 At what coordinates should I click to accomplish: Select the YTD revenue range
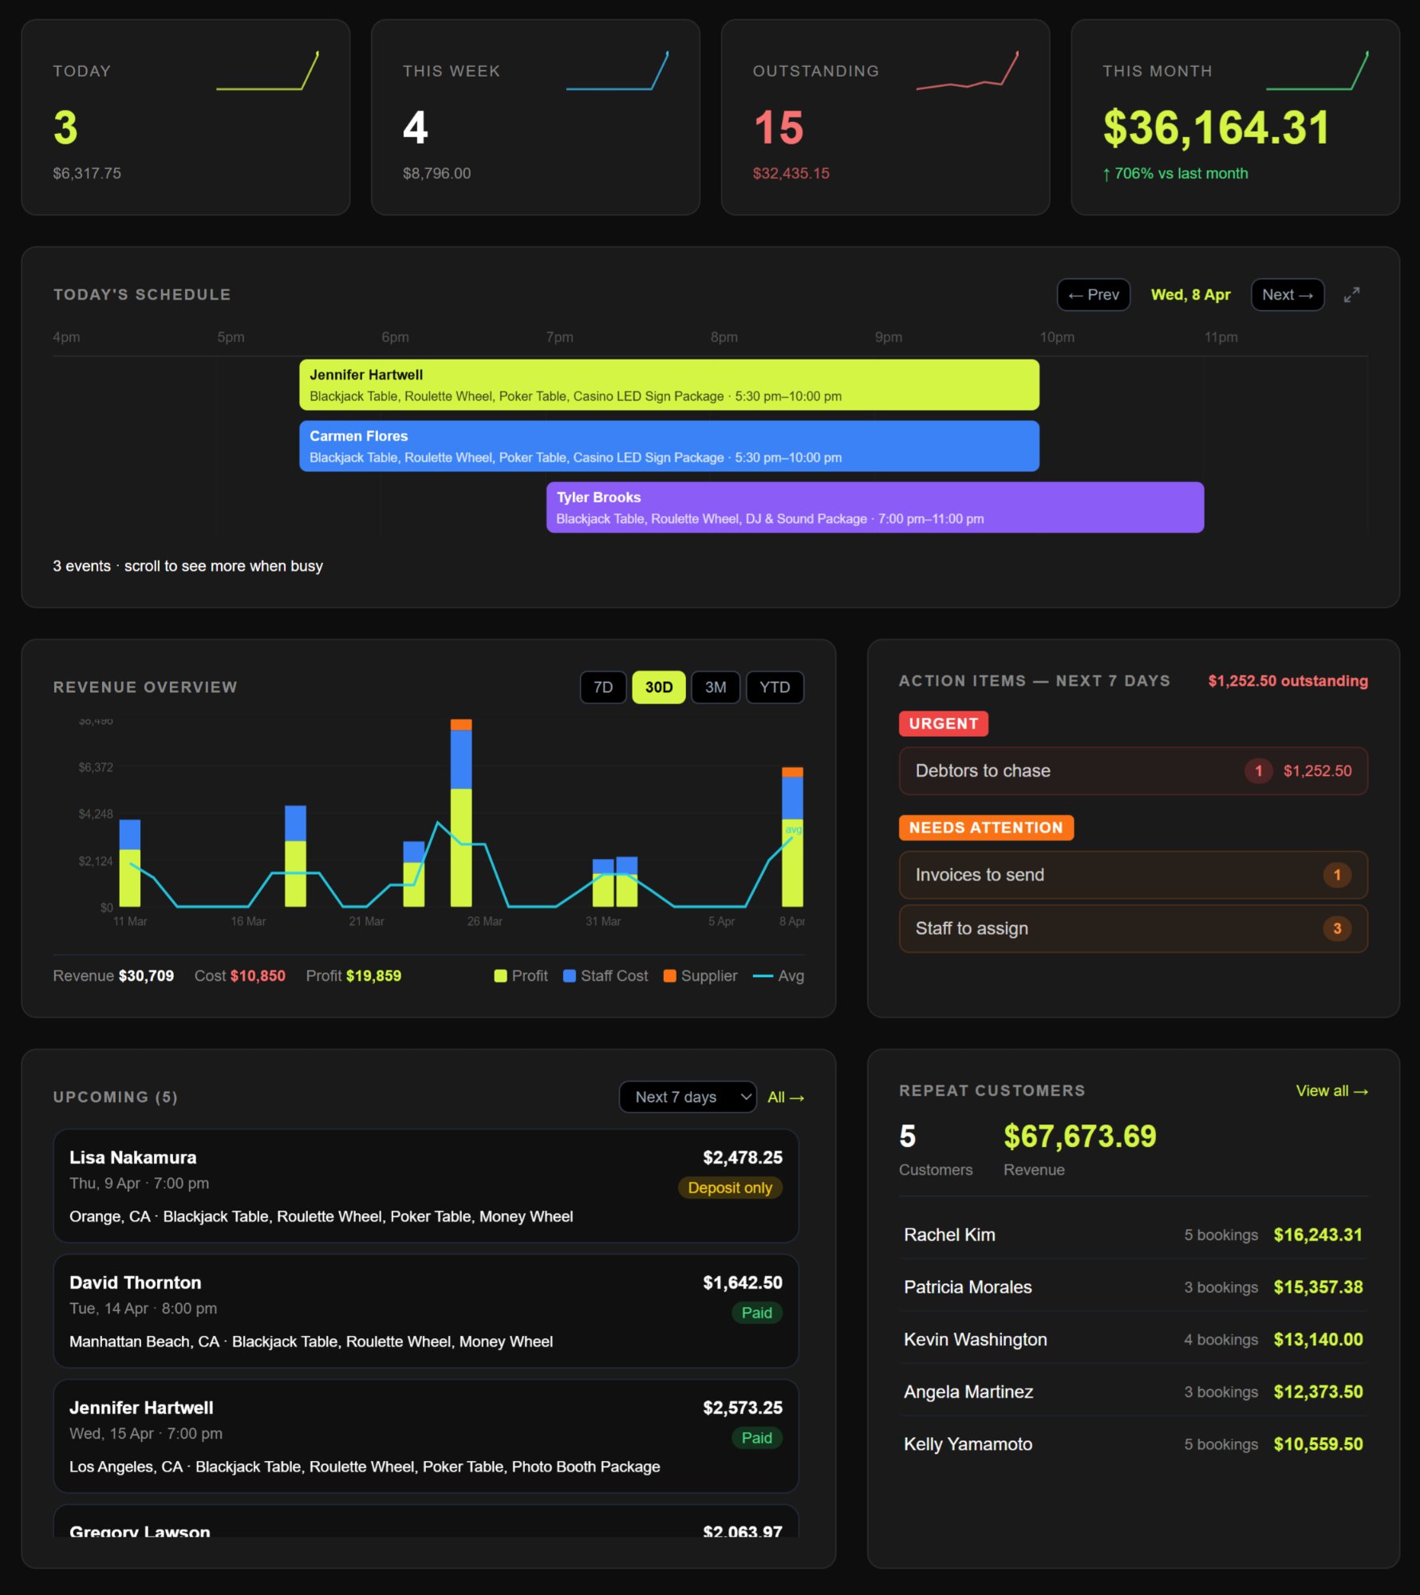(775, 687)
